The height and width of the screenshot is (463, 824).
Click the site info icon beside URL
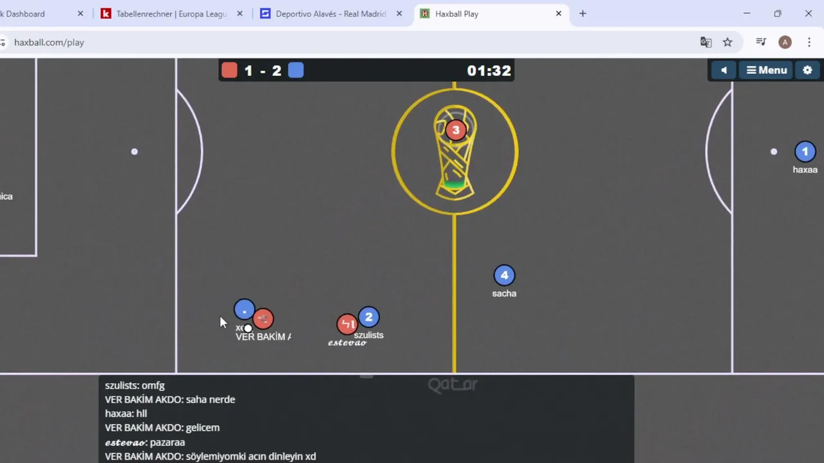click(x=3, y=42)
